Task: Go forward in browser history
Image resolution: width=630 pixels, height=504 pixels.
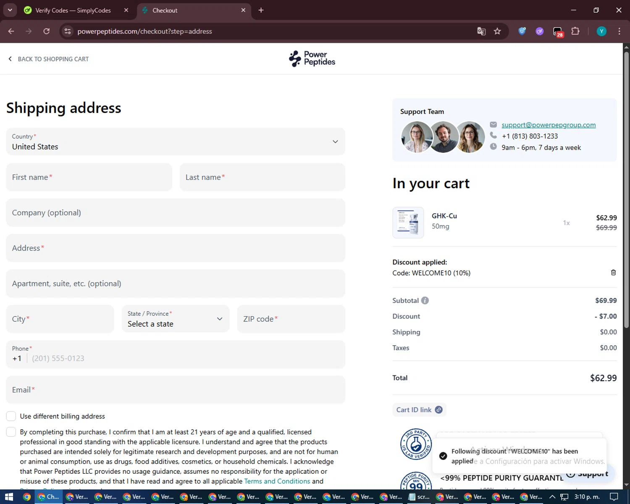Action: click(x=29, y=31)
